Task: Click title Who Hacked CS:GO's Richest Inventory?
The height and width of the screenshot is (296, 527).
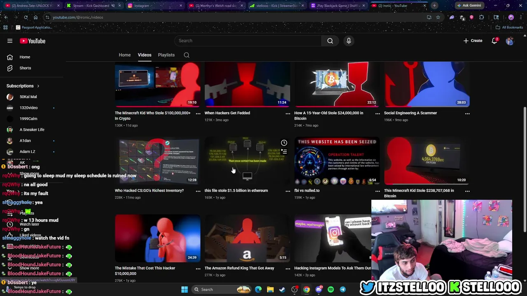Action: point(149,191)
